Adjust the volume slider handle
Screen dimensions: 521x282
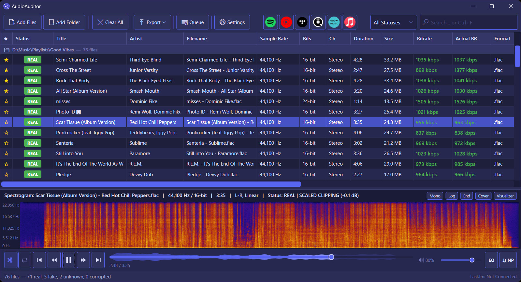[472, 260]
